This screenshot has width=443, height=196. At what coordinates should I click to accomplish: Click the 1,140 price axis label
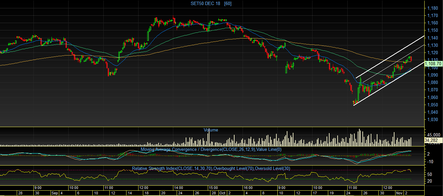433,38
